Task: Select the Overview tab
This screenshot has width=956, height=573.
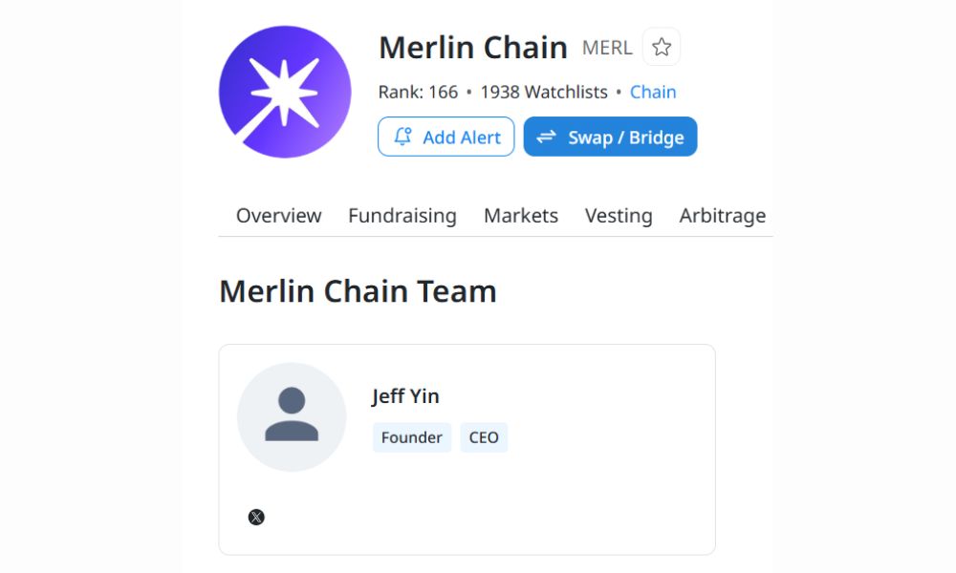Action: (x=278, y=216)
